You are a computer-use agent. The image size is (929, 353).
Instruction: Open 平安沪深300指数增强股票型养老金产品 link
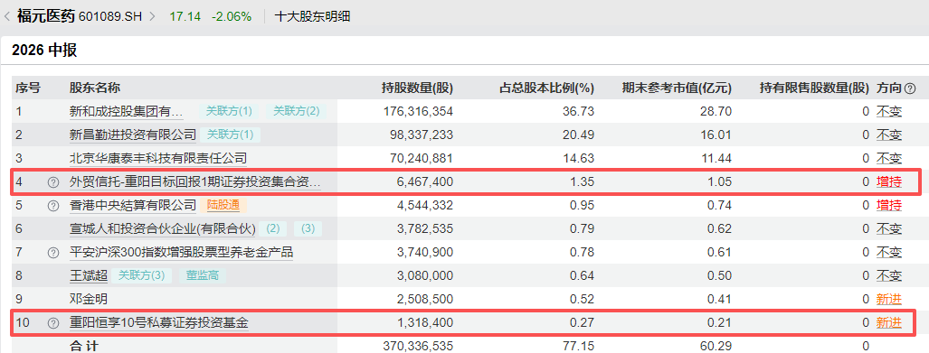click(181, 253)
